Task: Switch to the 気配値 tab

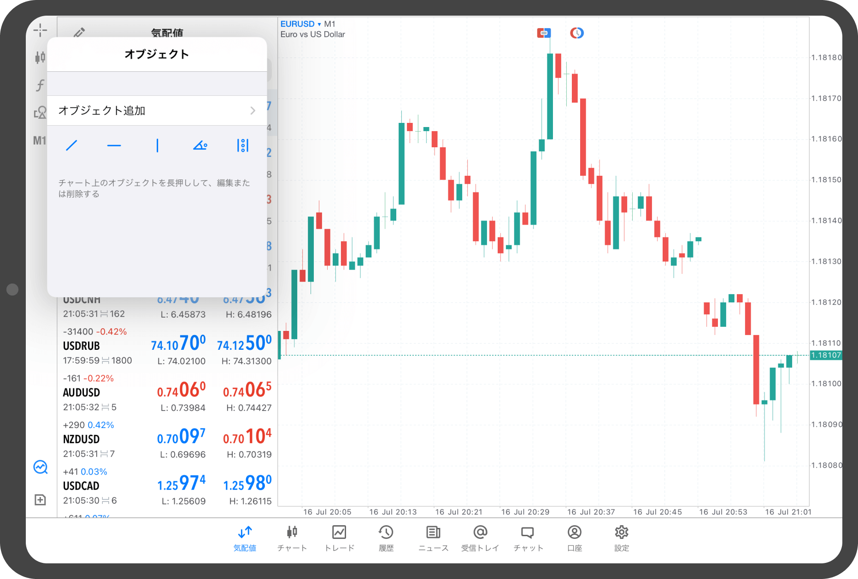Action: [x=245, y=538]
